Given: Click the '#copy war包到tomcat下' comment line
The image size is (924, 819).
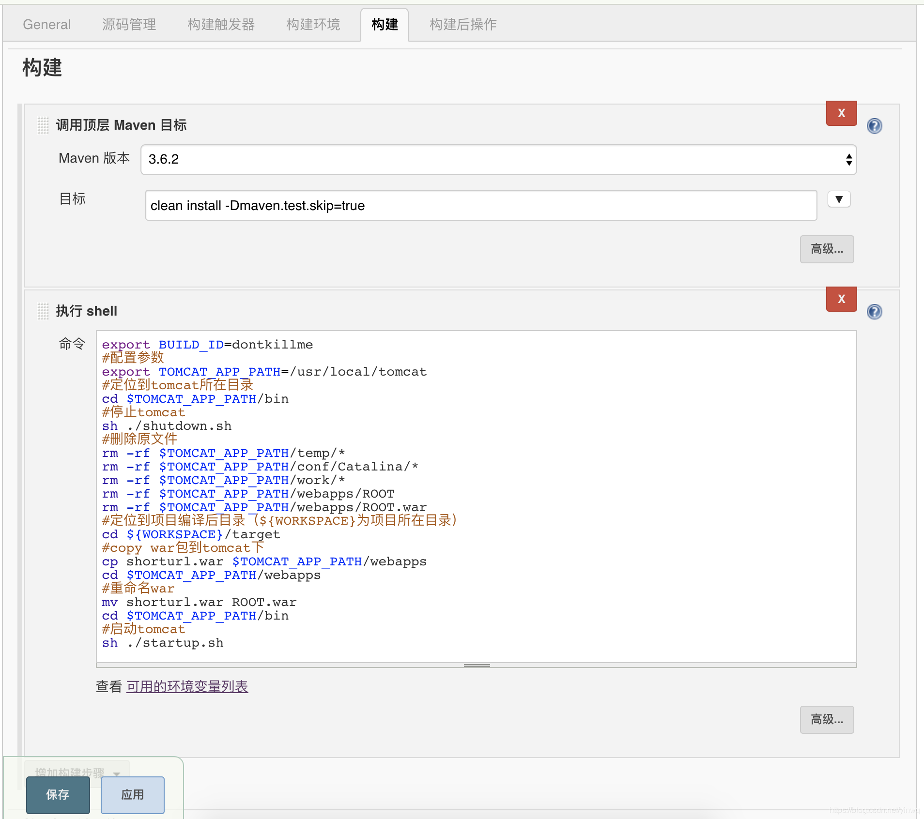Looking at the screenshot, I should click(x=183, y=548).
